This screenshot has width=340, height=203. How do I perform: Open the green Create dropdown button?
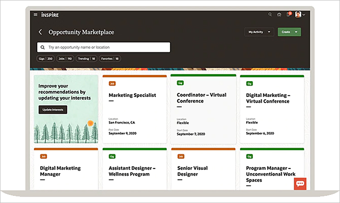289,32
